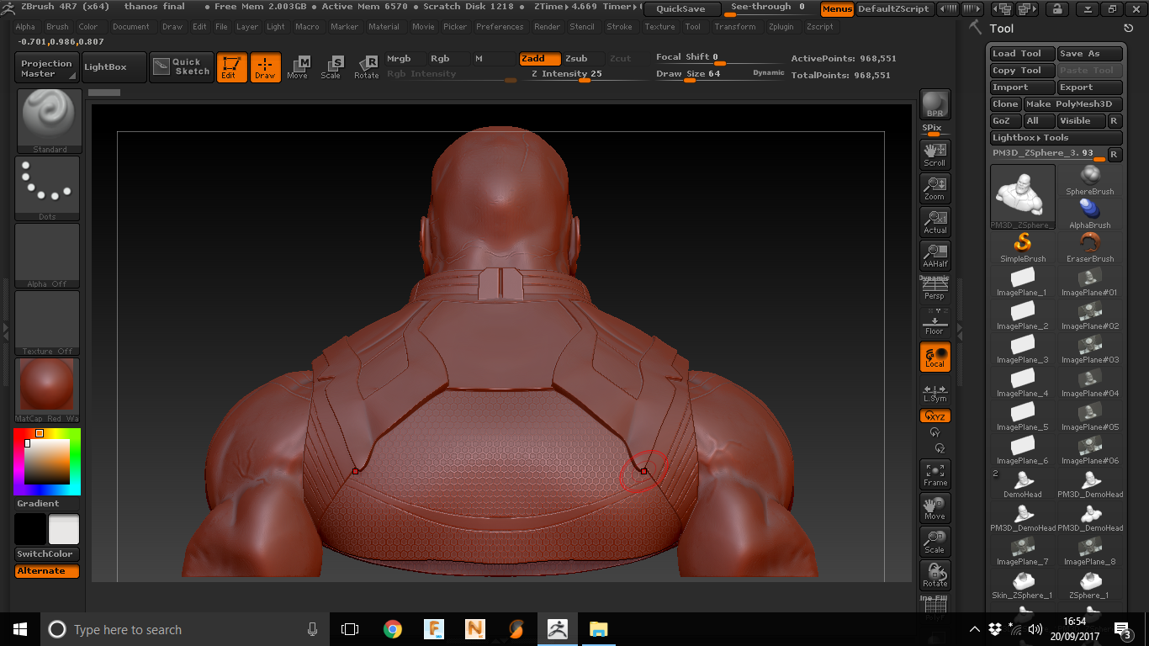Open File Explorer from the taskbar
The width and height of the screenshot is (1149, 646).
coord(598,629)
